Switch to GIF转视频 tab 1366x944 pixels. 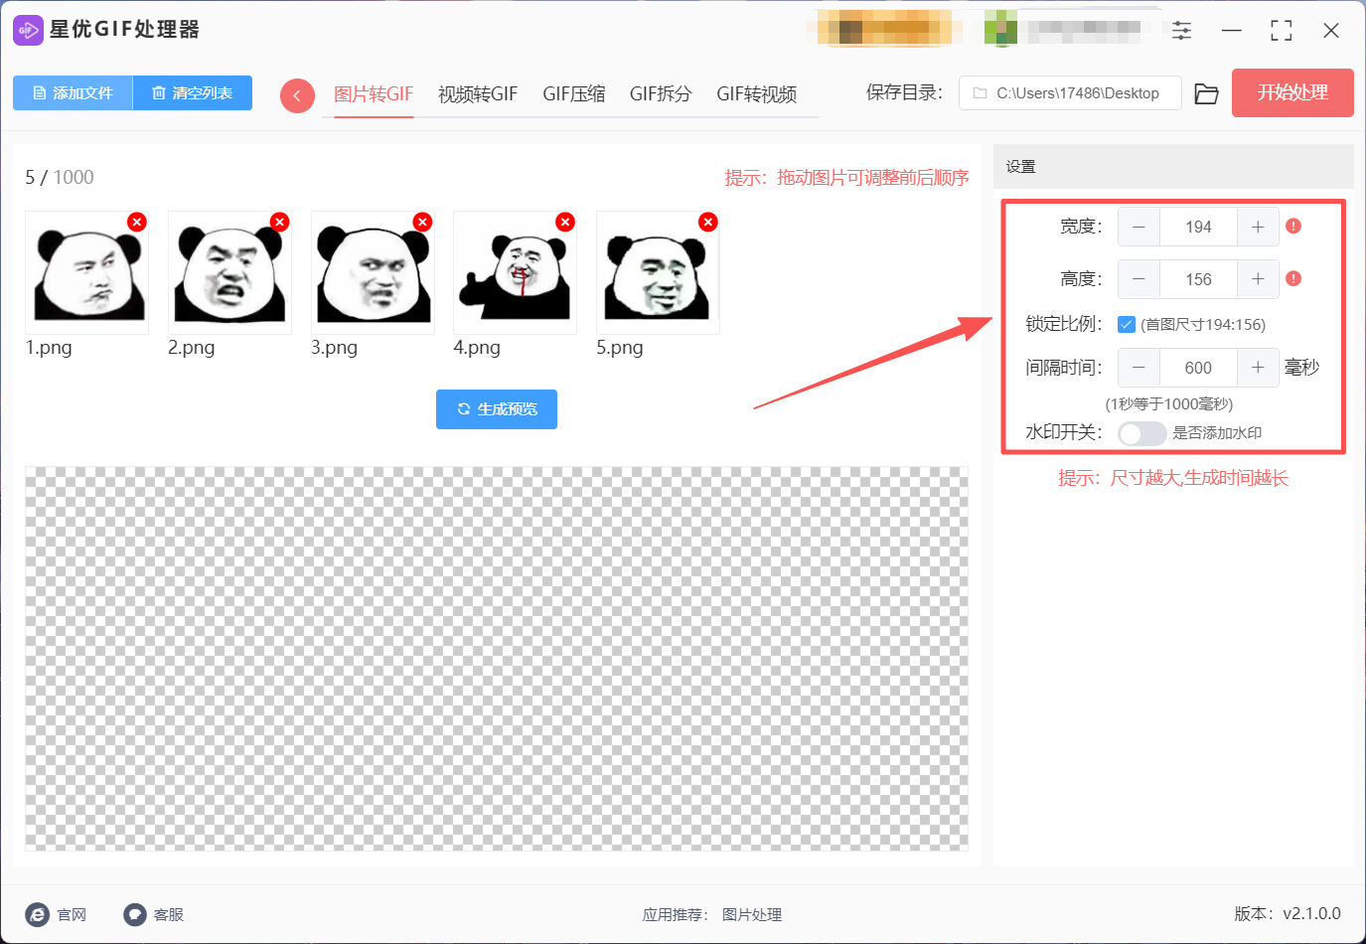(x=757, y=94)
